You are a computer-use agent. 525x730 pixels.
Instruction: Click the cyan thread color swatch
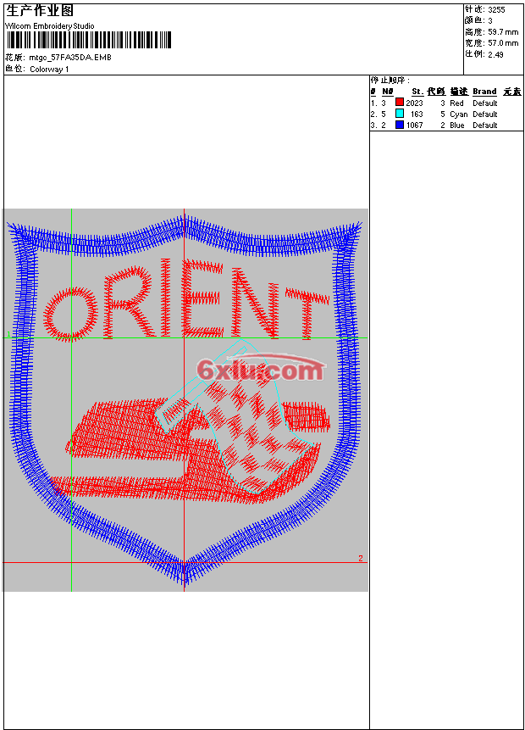tap(400, 114)
